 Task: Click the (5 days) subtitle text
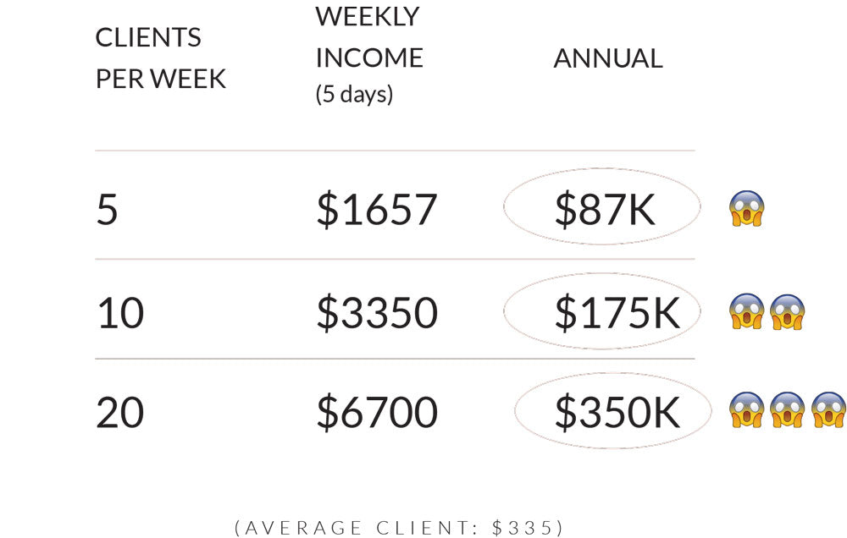coord(354,94)
